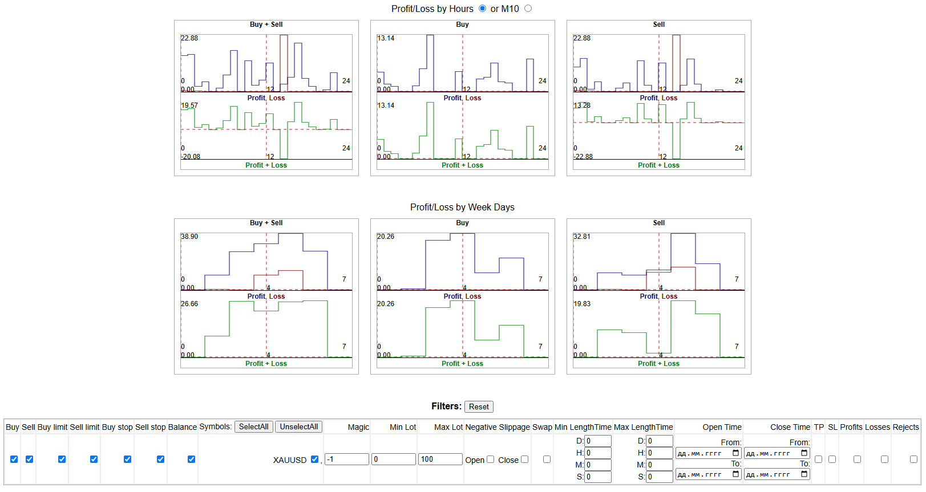Click the Min LengthTime M field

pos(598,465)
